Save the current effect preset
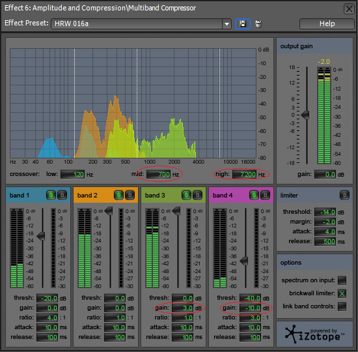This screenshot has height=352, width=358. point(243,23)
